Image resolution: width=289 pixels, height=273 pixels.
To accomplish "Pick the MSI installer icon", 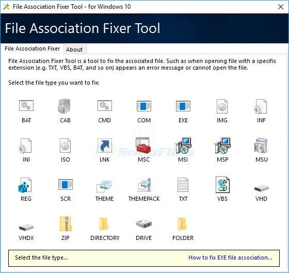I will tap(183, 146).
